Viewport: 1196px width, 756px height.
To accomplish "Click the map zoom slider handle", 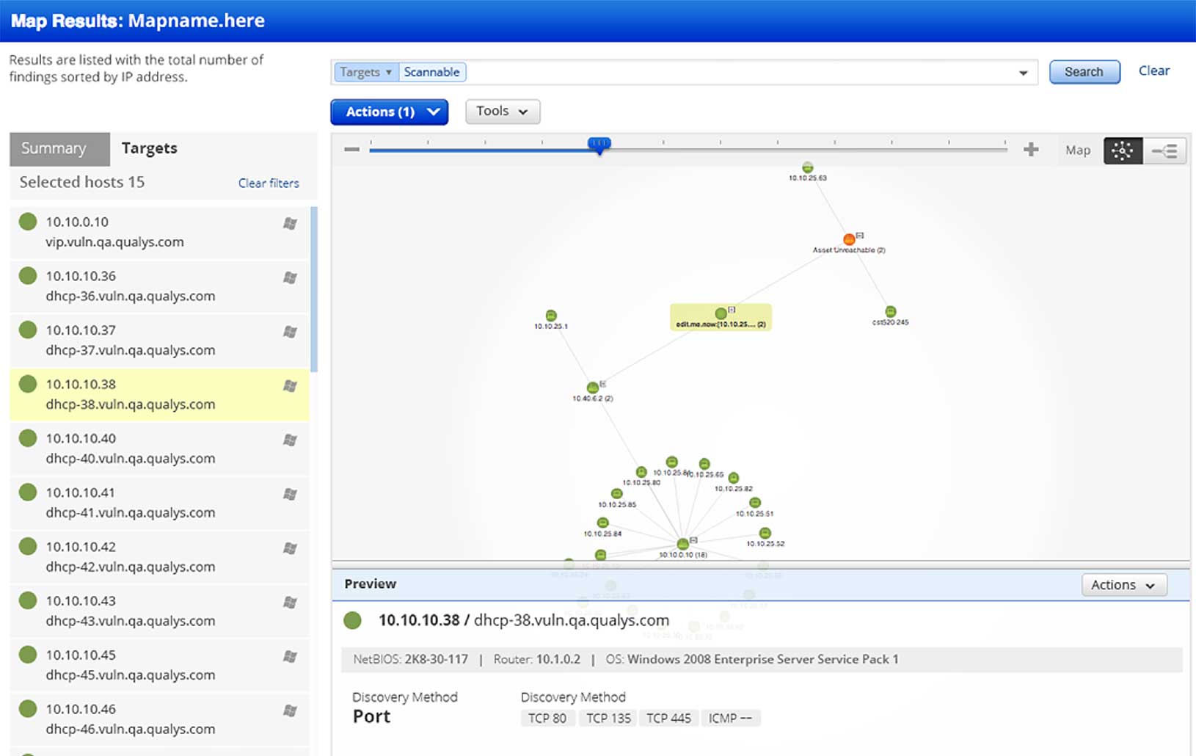I will click(599, 145).
